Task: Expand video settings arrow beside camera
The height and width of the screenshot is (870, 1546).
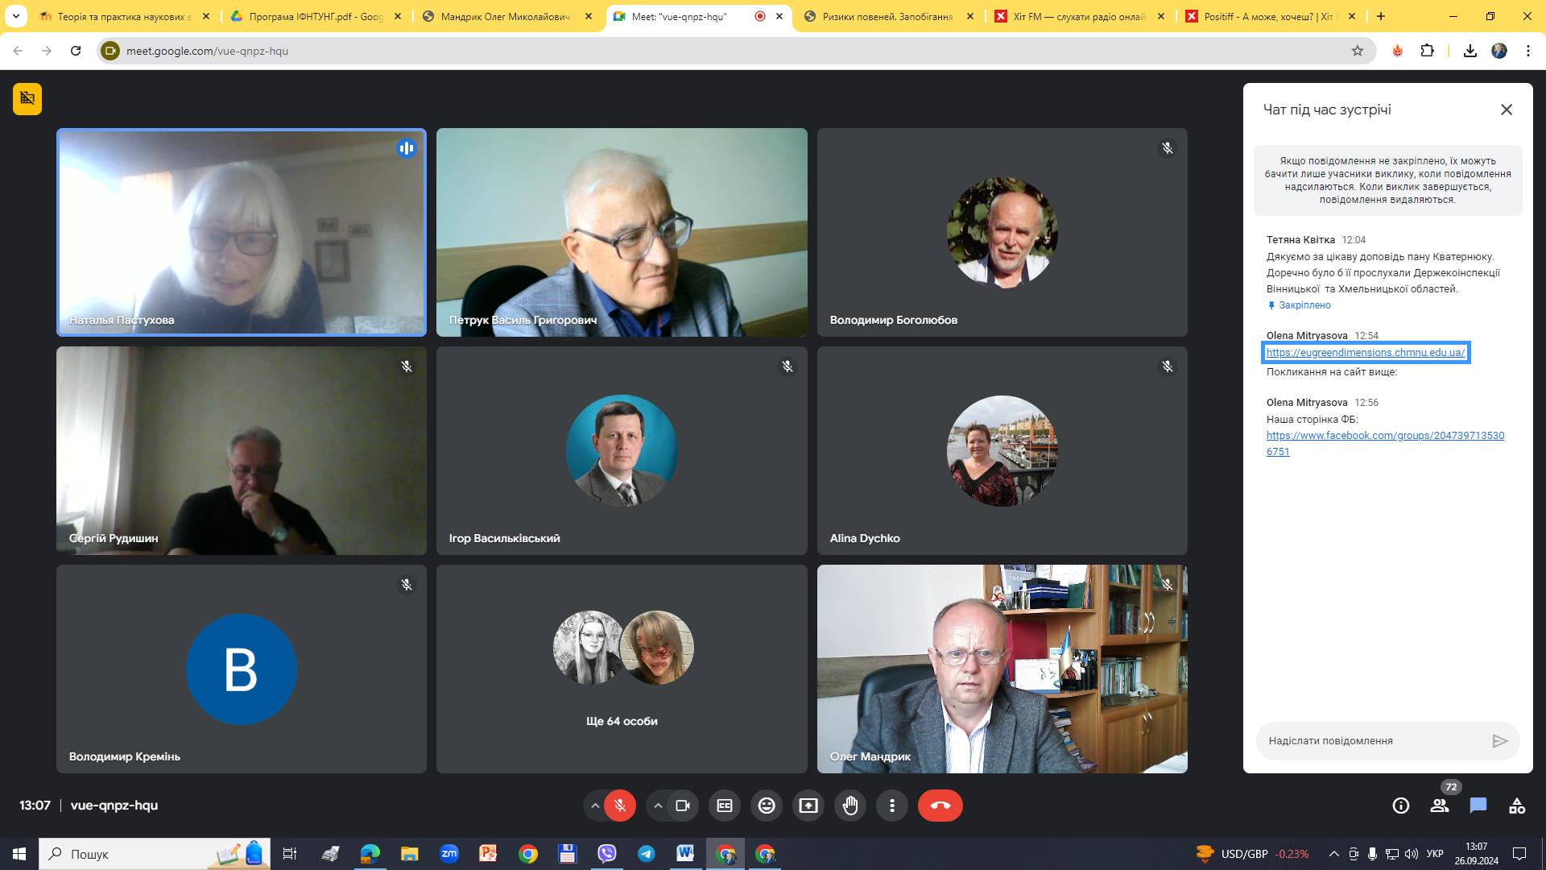Action: pos(658,806)
